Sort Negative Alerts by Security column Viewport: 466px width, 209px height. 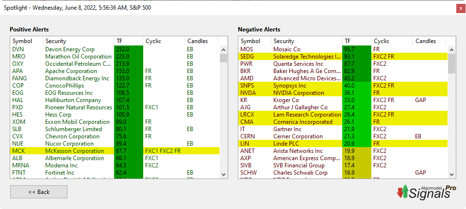coord(307,41)
